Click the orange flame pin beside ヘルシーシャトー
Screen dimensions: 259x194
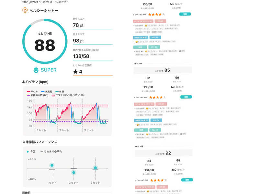point(25,10)
